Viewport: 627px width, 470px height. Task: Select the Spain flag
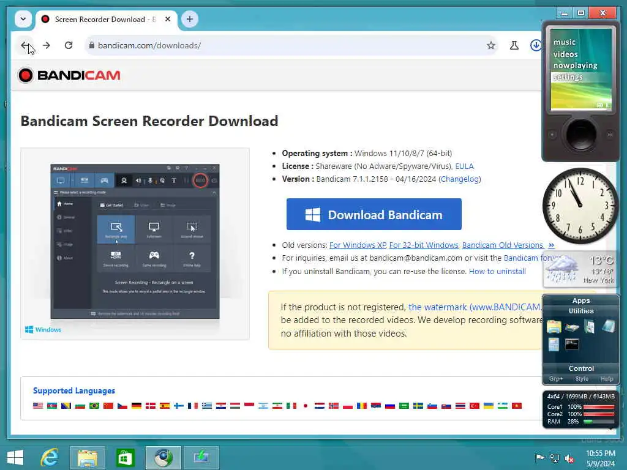(x=165, y=406)
